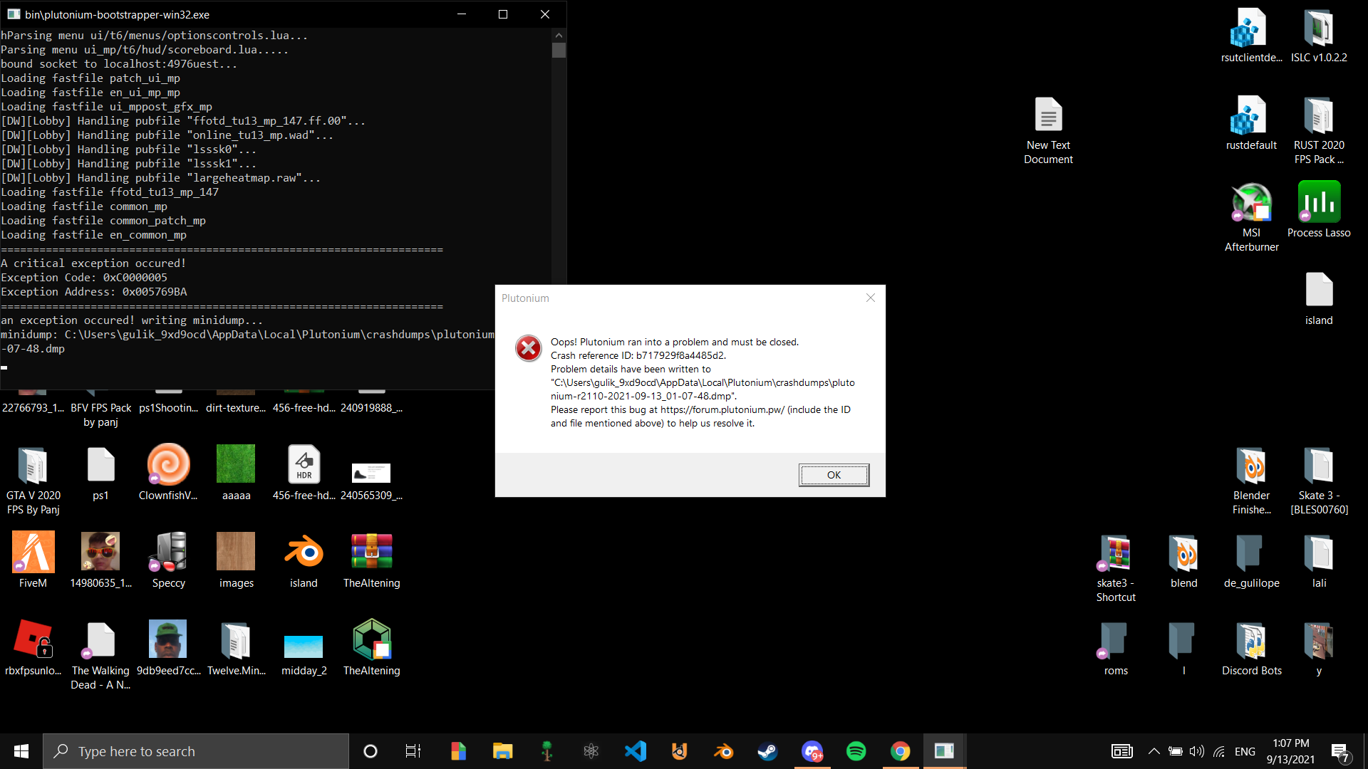Click OK in the Plutonium error dialog

tap(834, 475)
